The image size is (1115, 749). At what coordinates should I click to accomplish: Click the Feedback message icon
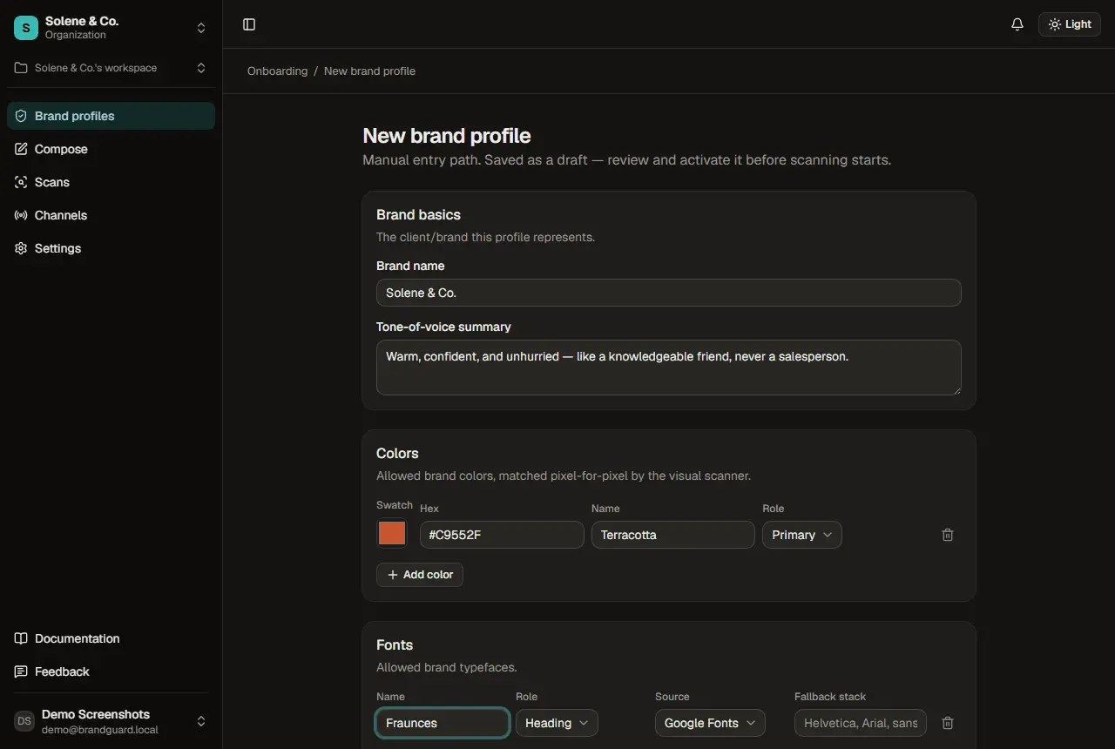[x=21, y=671]
